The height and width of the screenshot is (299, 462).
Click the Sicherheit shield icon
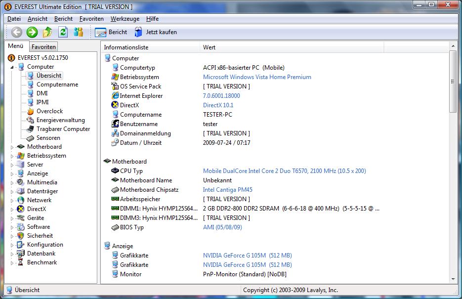[21, 236]
